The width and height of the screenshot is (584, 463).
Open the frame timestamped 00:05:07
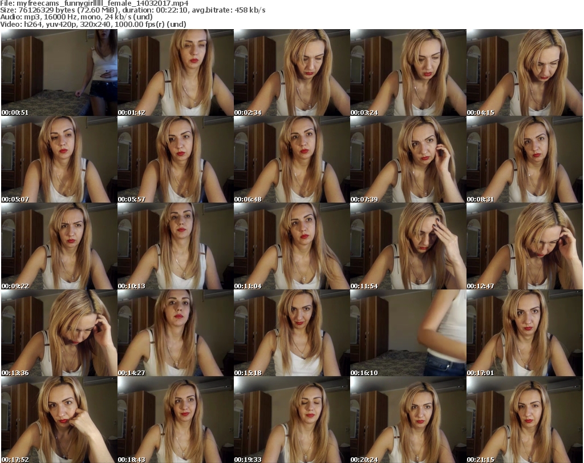pos(59,159)
